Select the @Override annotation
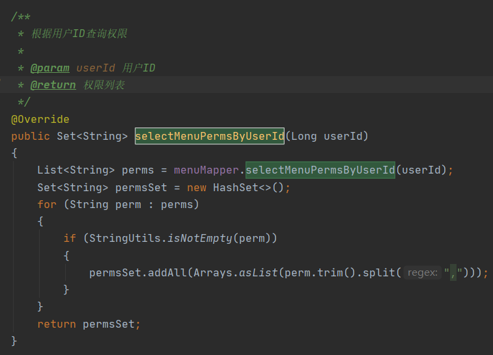493x355 pixels. pos(40,119)
